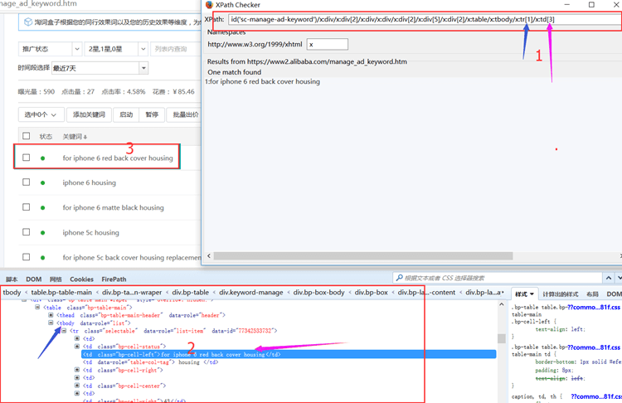This screenshot has height=403, width=622.
Task: Click tbody in the Firebug breadcrumb
Action: [x=12, y=293]
